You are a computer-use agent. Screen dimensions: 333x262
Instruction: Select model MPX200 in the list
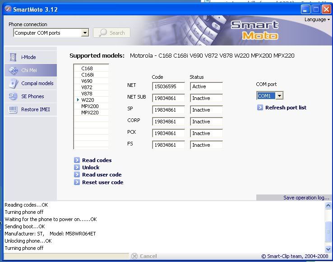(91, 106)
